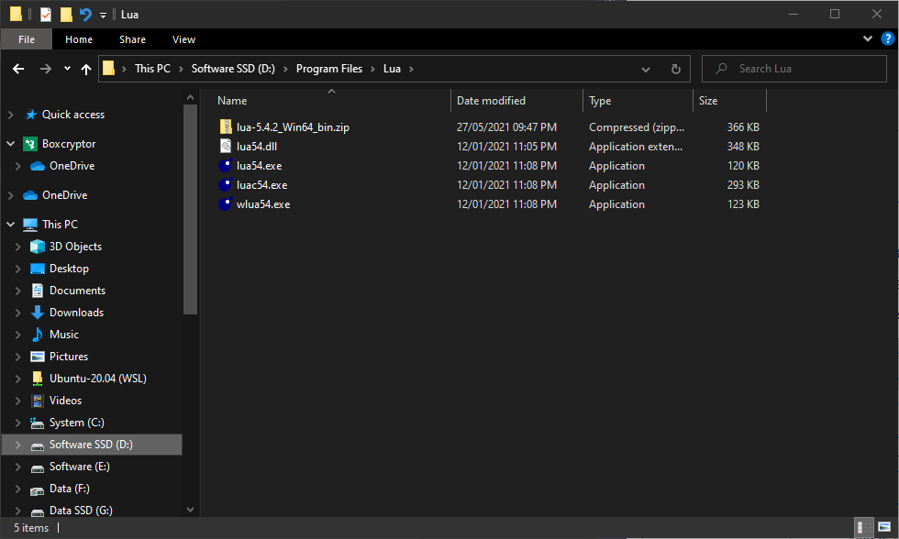Open the Customize Quick Access Toolbar dropdown
Image resolution: width=899 pixels, height=539 pixels.
click(103, 15)
